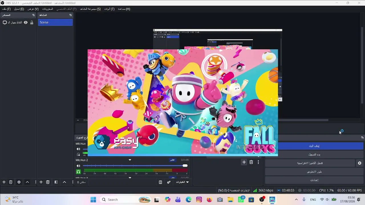Open the taskbar clock showing 03:36

pyautogui.click(x=347, y=200)
